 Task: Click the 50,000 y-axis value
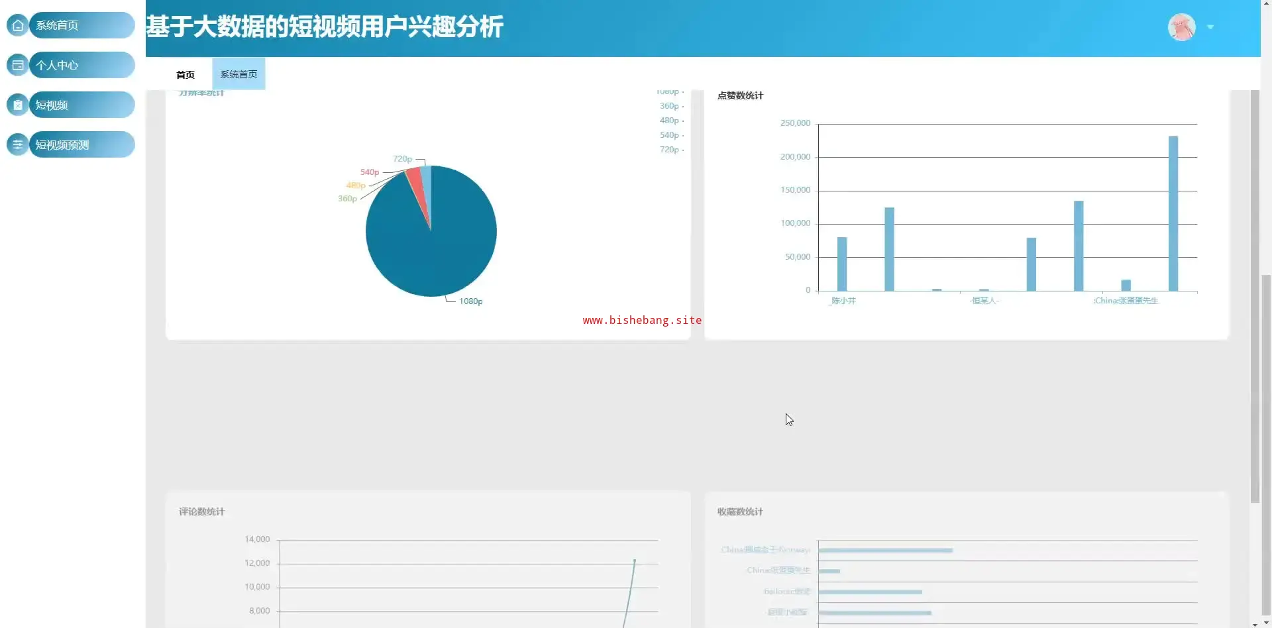click(x=798, y=257)
